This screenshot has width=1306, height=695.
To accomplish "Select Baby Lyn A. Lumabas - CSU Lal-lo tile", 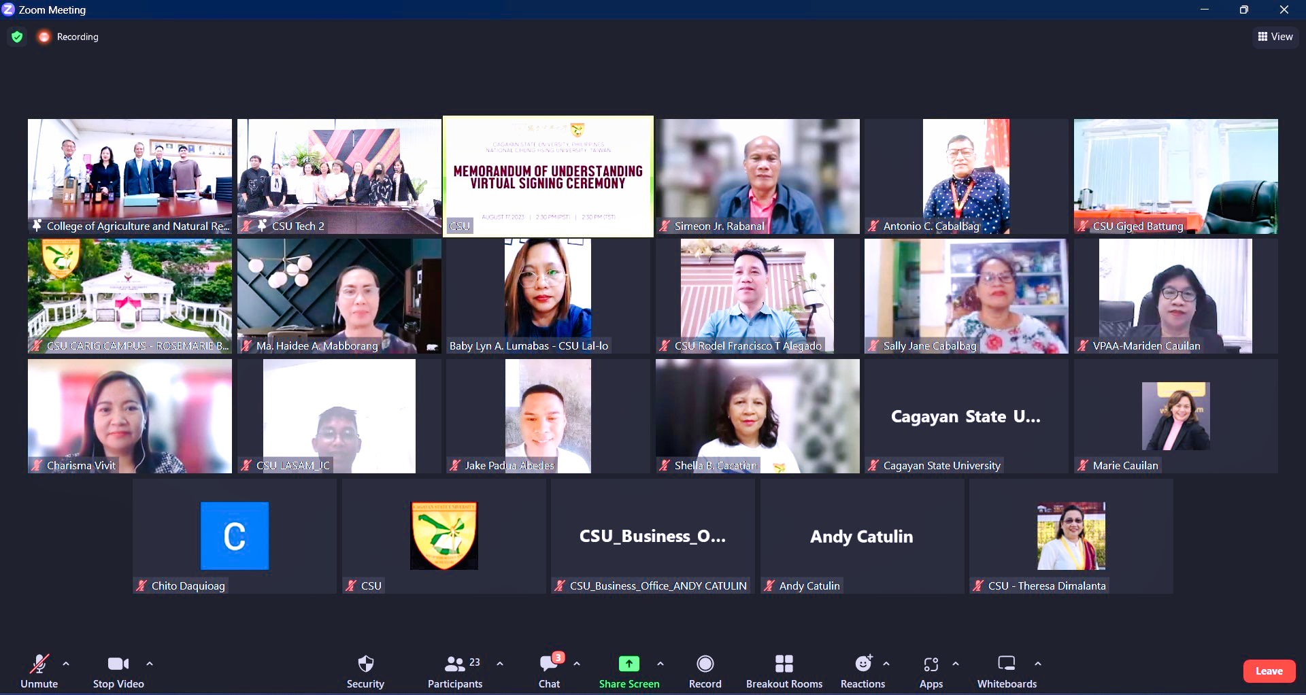I will click(548, 296).
